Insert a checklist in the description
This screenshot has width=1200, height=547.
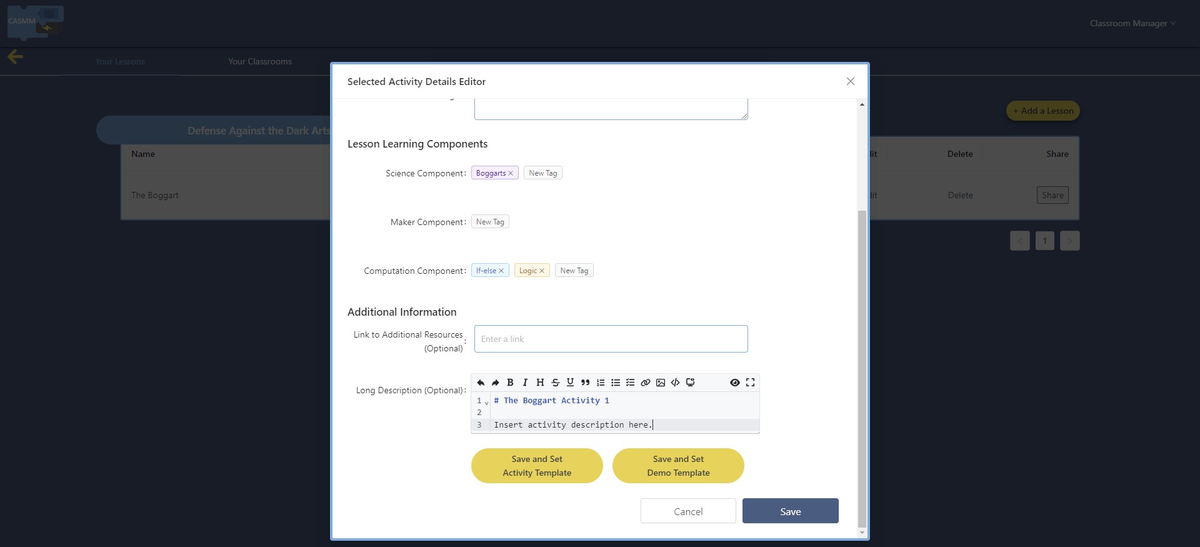pos(630,383)
